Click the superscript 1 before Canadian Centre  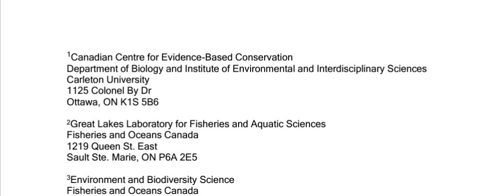click(x=68, y=55)
